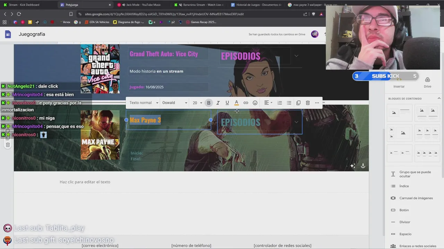444x249 pixels.
Task: Open more options in text toolbar
Action: 317,103
